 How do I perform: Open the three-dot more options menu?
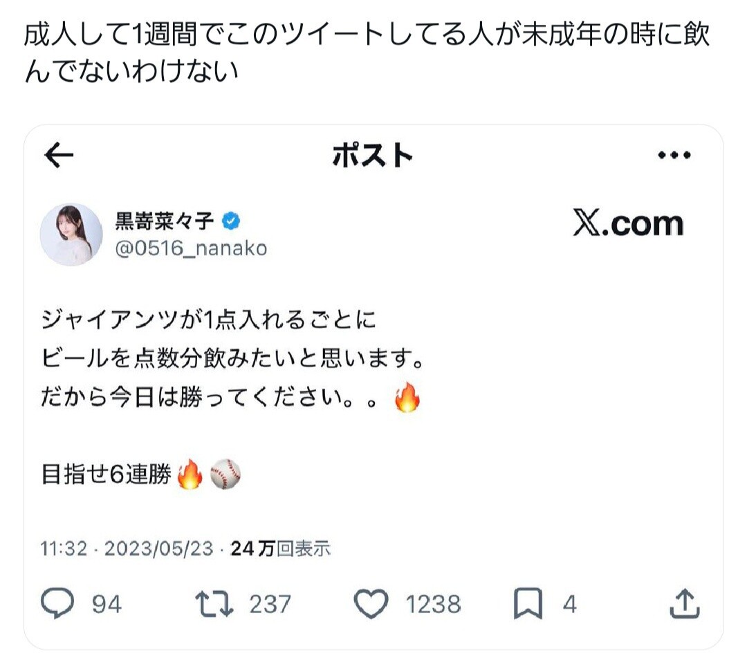[674, 155]
